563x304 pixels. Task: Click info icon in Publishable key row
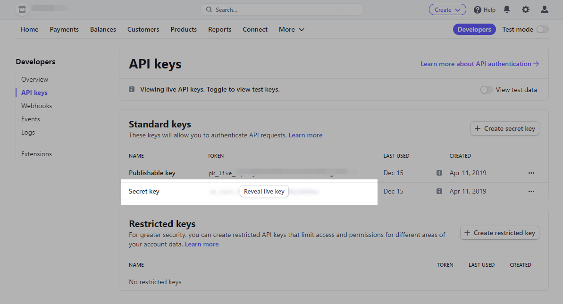click(439, 173)
